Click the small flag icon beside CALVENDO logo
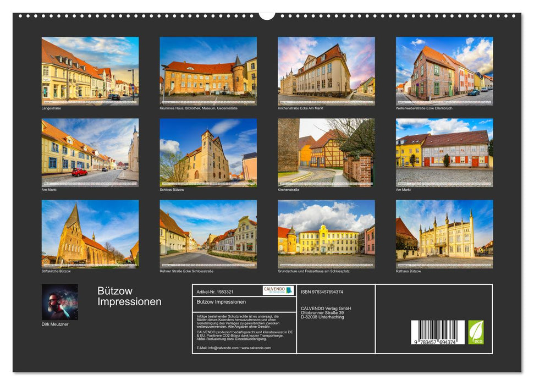 coord(288,289)
